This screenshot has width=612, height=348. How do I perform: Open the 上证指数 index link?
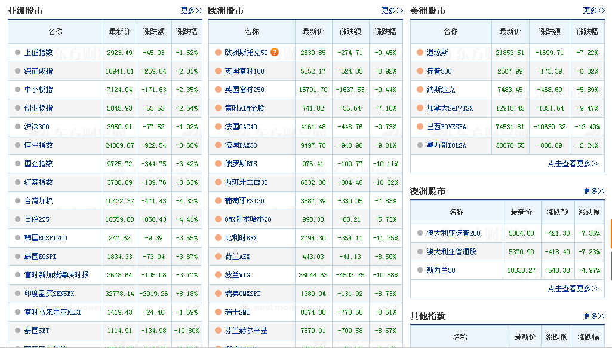(x=39, y=53)
